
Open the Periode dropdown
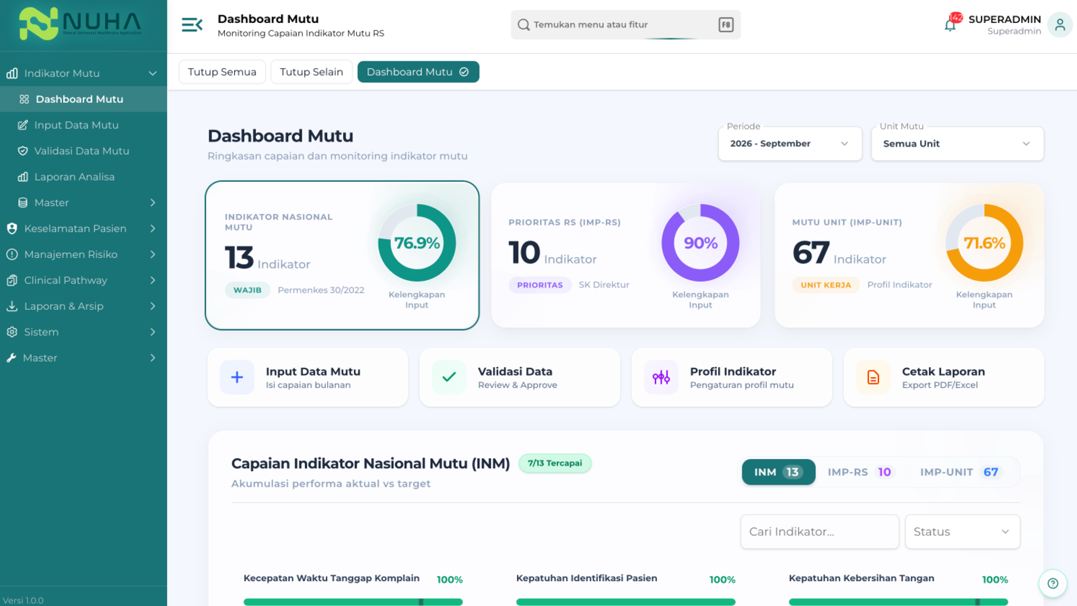click(x=790, y=143)
